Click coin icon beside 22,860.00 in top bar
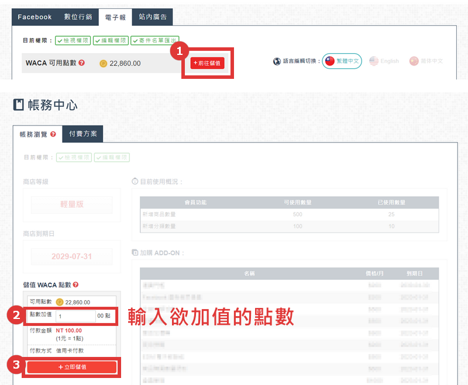 point(104,64)
